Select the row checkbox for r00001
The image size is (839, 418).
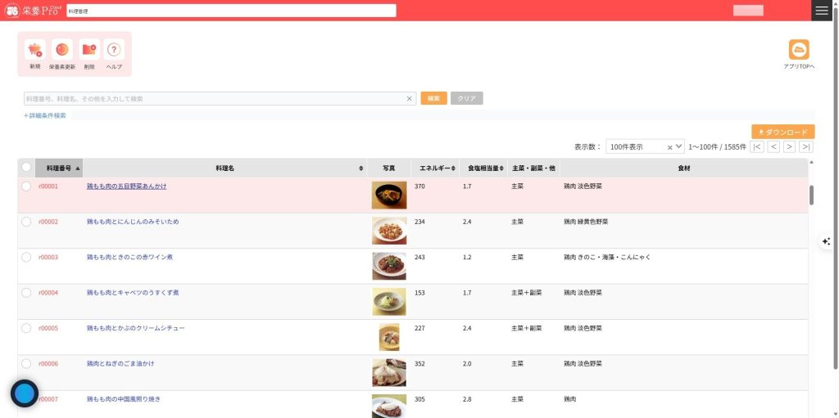pyautogui.click(x=26, y=187)
